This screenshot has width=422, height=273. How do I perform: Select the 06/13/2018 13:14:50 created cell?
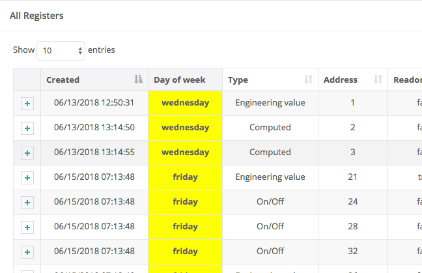point(94,127)
